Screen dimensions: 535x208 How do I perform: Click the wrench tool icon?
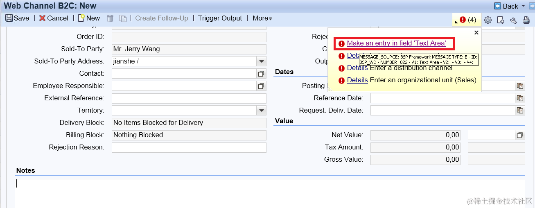[x=513, y=20]
